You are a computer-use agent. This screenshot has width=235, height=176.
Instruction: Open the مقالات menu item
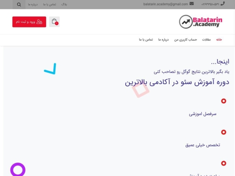pyautogui.click(x=206, y=40)
